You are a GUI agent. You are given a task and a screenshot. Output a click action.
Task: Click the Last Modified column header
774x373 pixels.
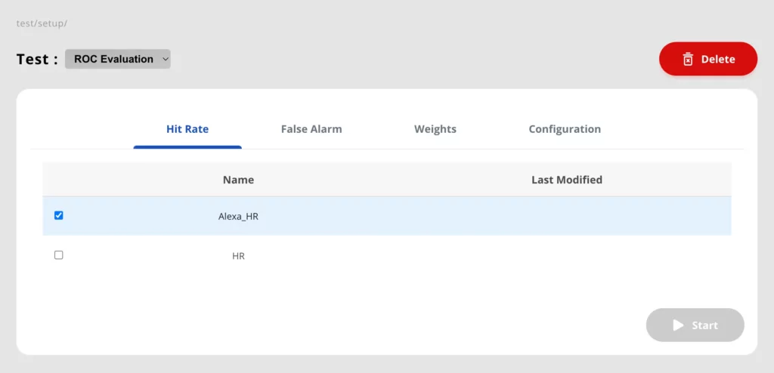coord(566,180)
